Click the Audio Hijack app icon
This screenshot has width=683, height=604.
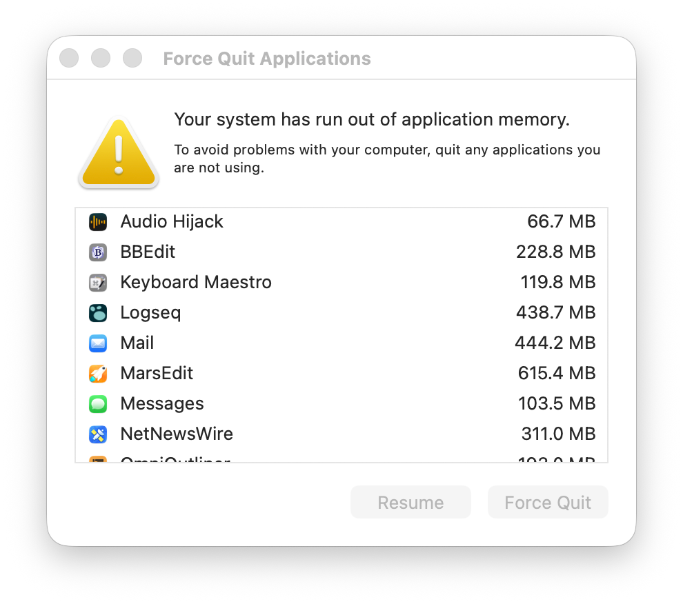tap(98, 222)
